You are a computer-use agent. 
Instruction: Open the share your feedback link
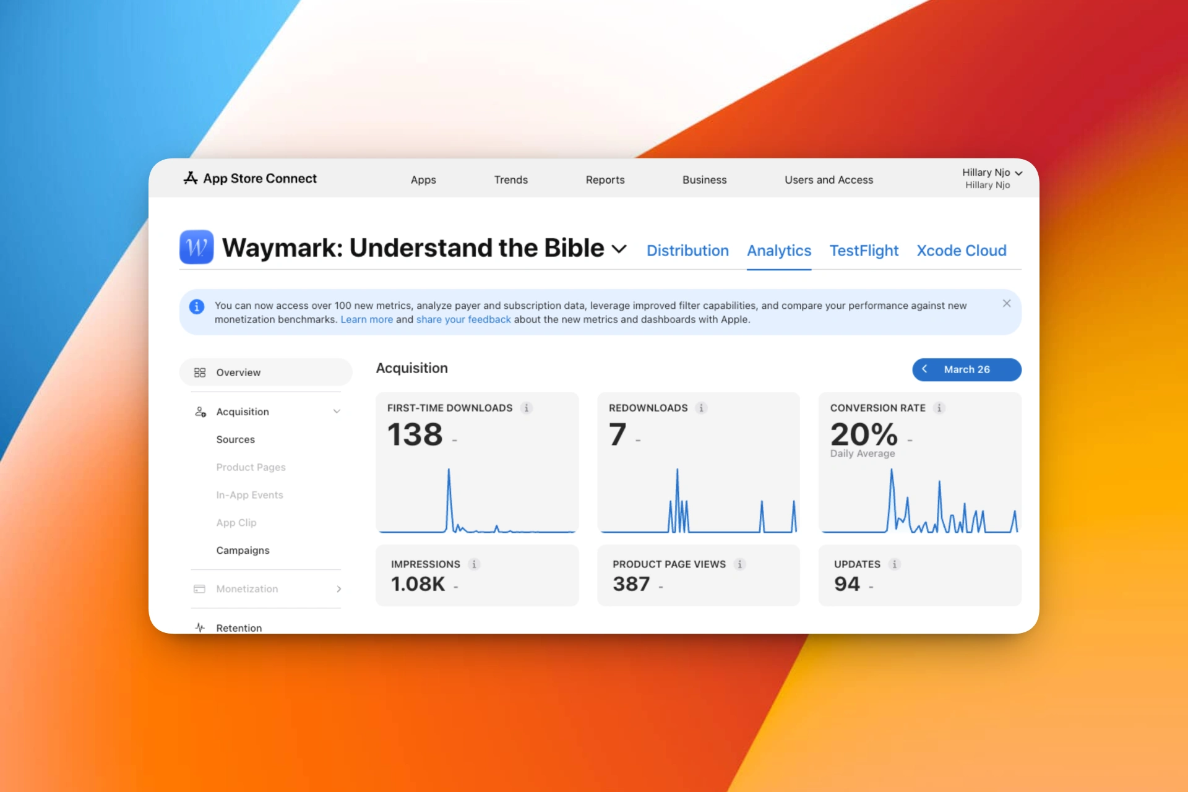(463, 320)
